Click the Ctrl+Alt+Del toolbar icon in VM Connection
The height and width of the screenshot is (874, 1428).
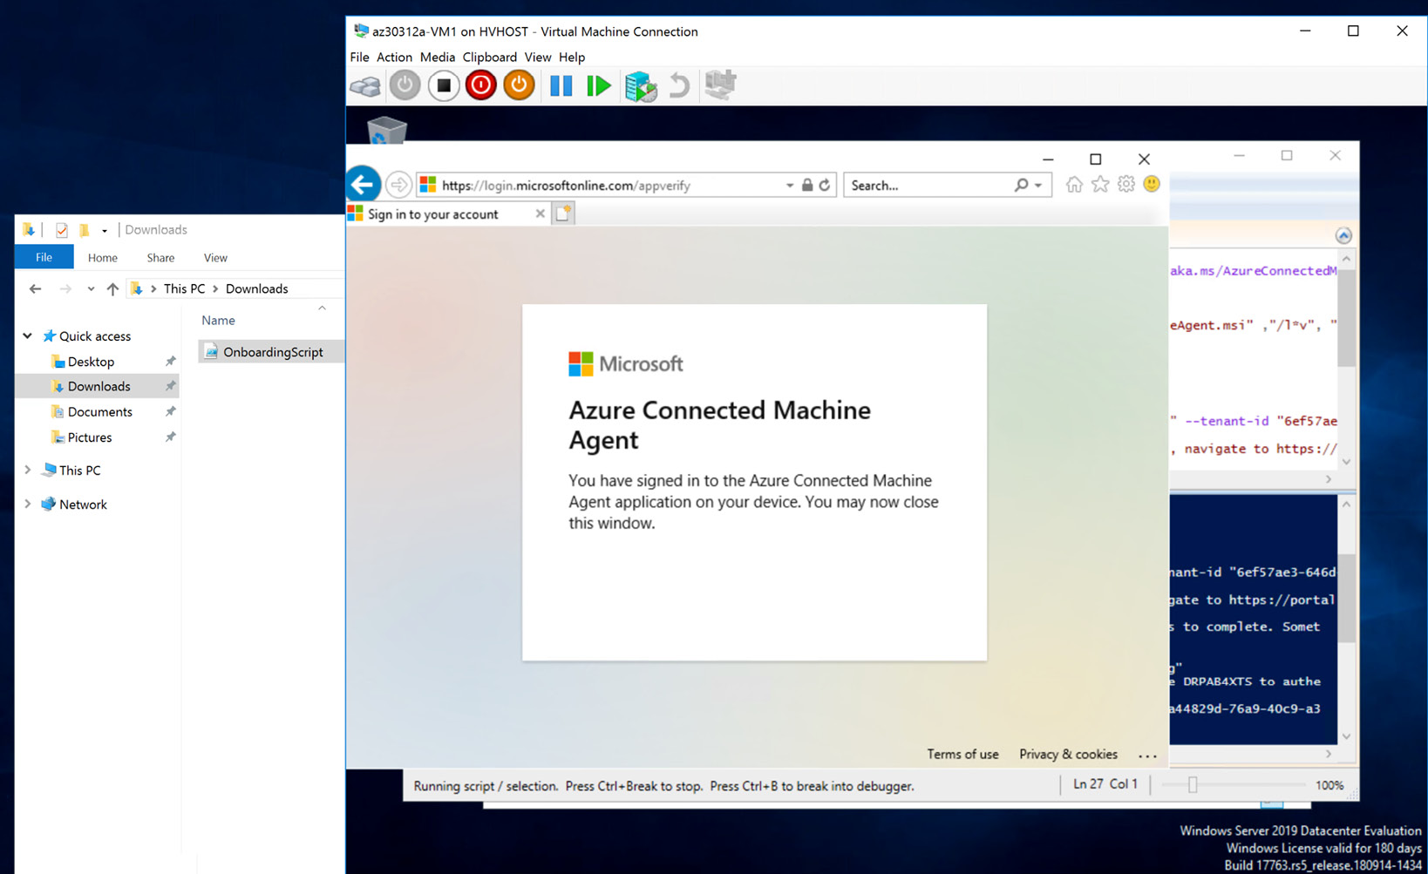tap(365, 85)
